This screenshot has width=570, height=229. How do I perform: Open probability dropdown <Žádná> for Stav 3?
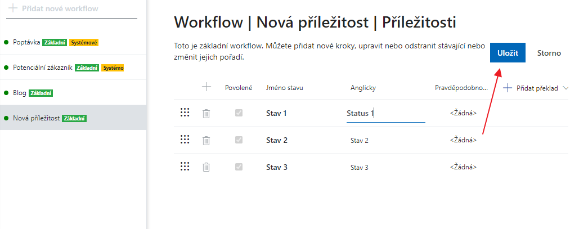[x=463, y=167]
